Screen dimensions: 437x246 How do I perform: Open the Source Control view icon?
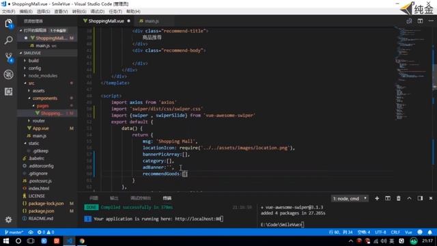coord(9,57)
